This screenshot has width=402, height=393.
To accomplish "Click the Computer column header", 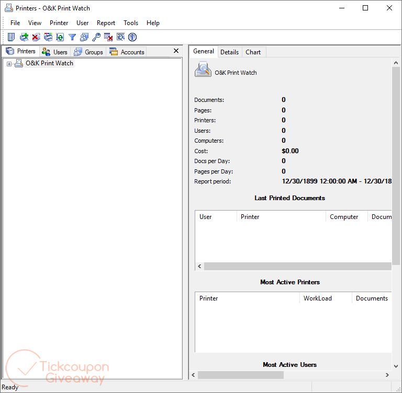I will (347, 217).
